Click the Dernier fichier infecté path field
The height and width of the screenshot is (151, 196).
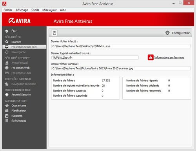point(121,46)
